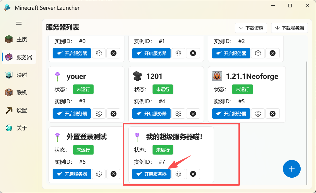Go to 主页 home page

click(19, 40)
